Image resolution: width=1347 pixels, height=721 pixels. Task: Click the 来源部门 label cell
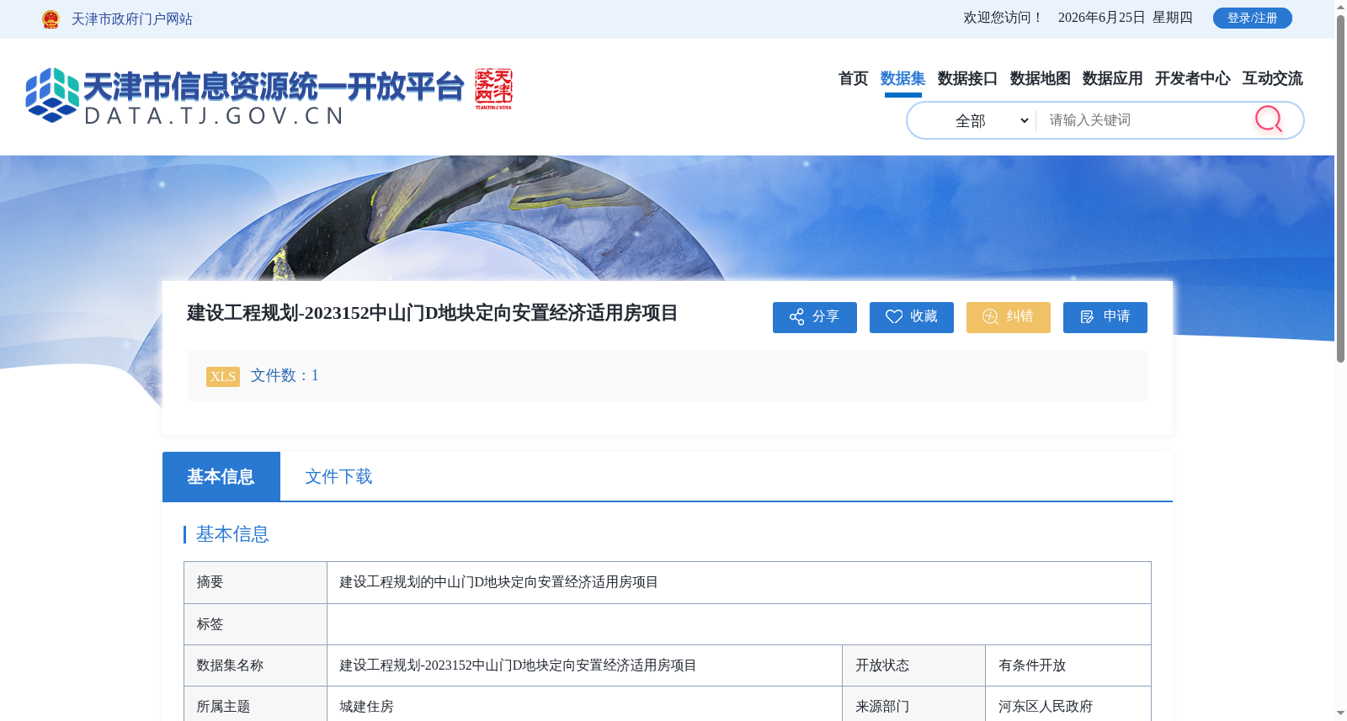coord(913,706)
